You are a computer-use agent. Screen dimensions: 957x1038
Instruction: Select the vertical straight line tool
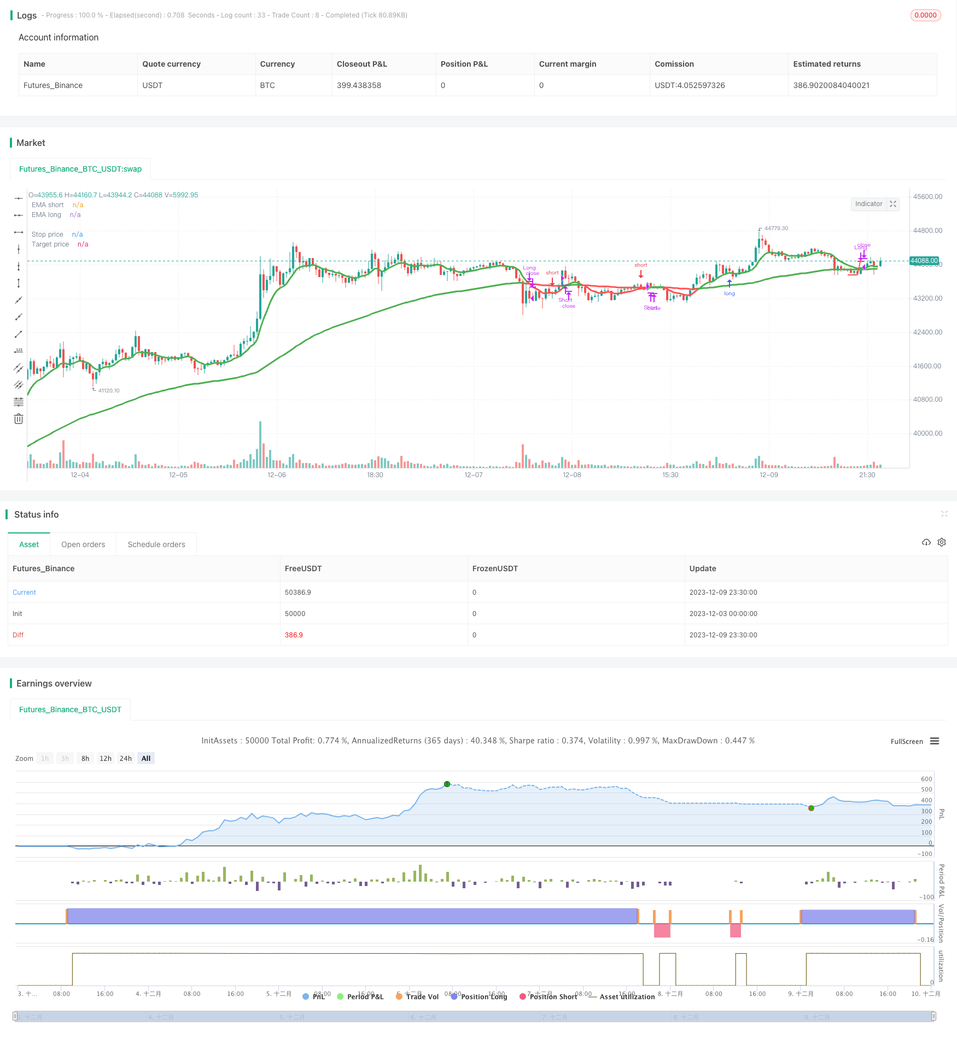[x=19, y=249]
